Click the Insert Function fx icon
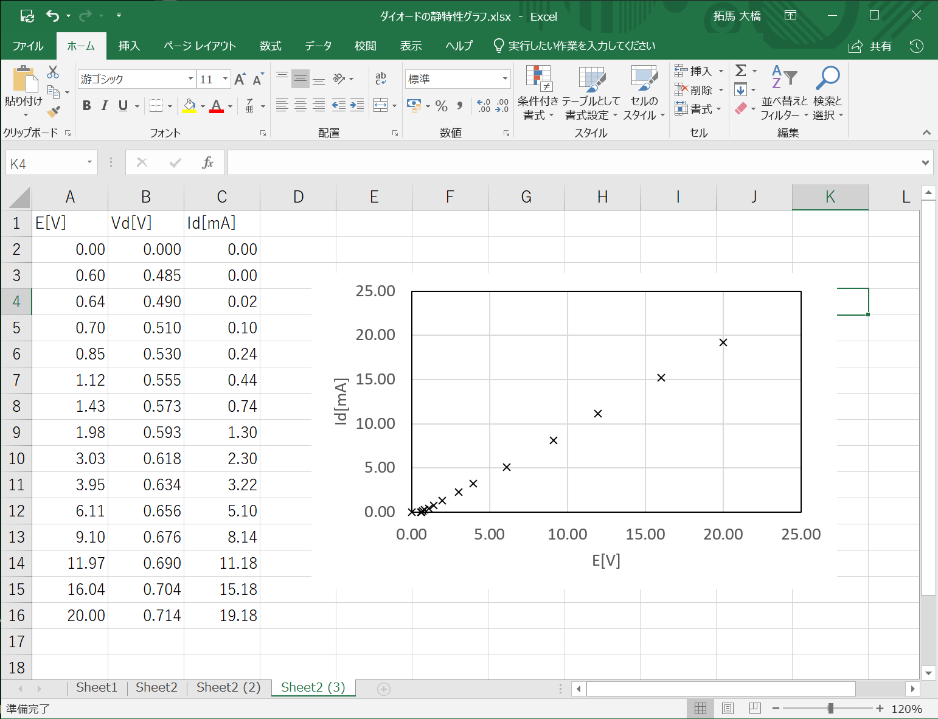Image resolution: width=938 pixels, height=719 pixels. pyautogui.click(x=207, y=162)
